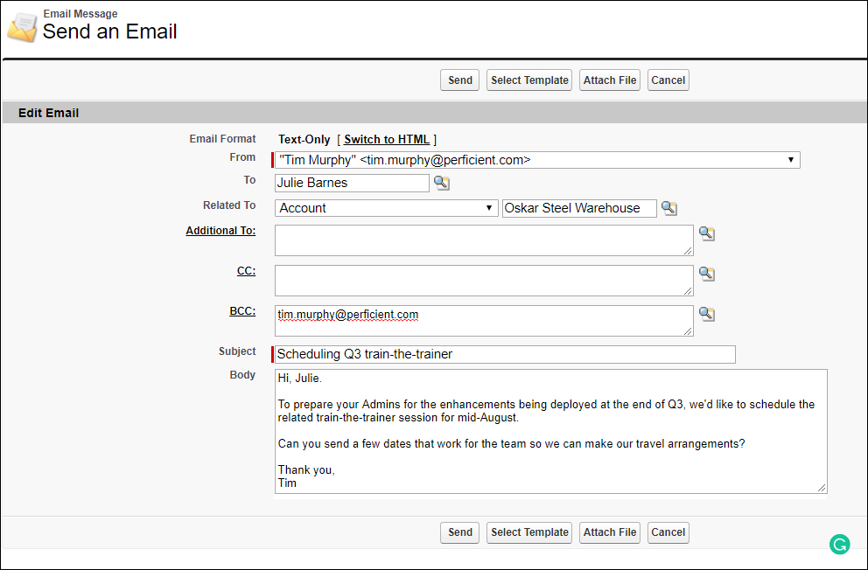Expand the Related To Account dropdown
This screenshot has height=570, width=868.
click(x=387, y=208)
